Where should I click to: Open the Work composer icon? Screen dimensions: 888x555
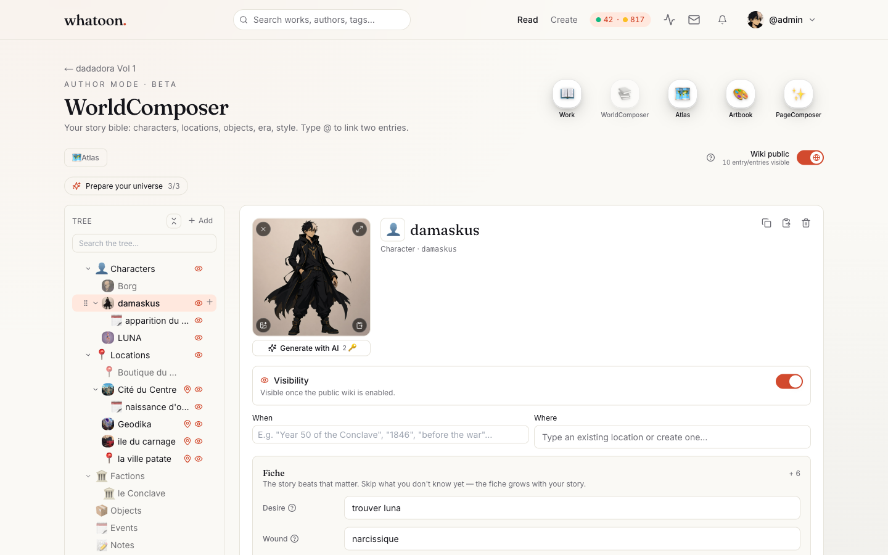(567, 94)
